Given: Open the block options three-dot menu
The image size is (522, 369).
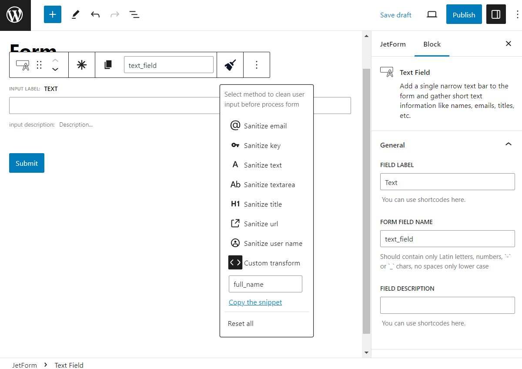Looking at the screenshot, I should pyautogui.click(x=257, y=64).
